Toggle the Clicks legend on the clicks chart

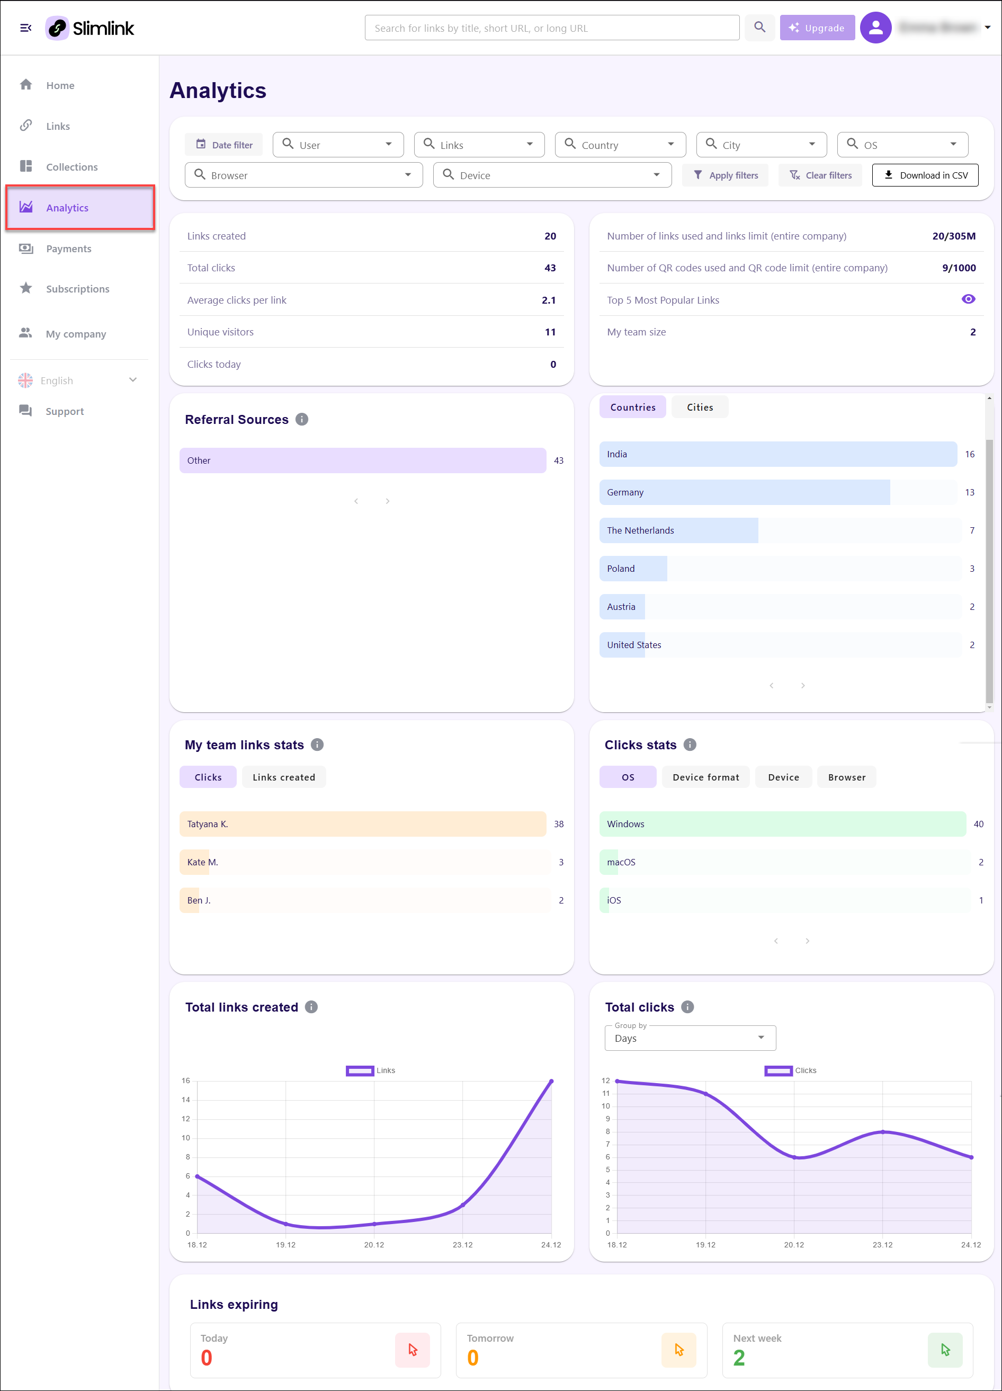pos(779,1071)
